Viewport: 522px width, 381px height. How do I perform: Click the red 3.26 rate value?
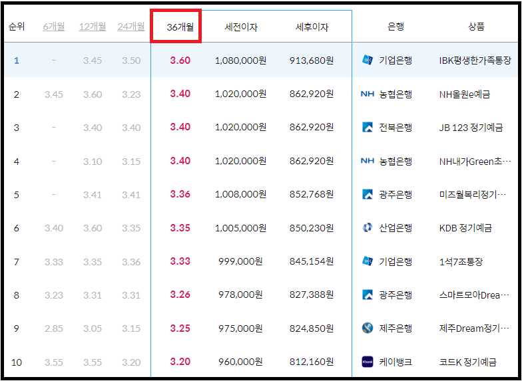180,295
